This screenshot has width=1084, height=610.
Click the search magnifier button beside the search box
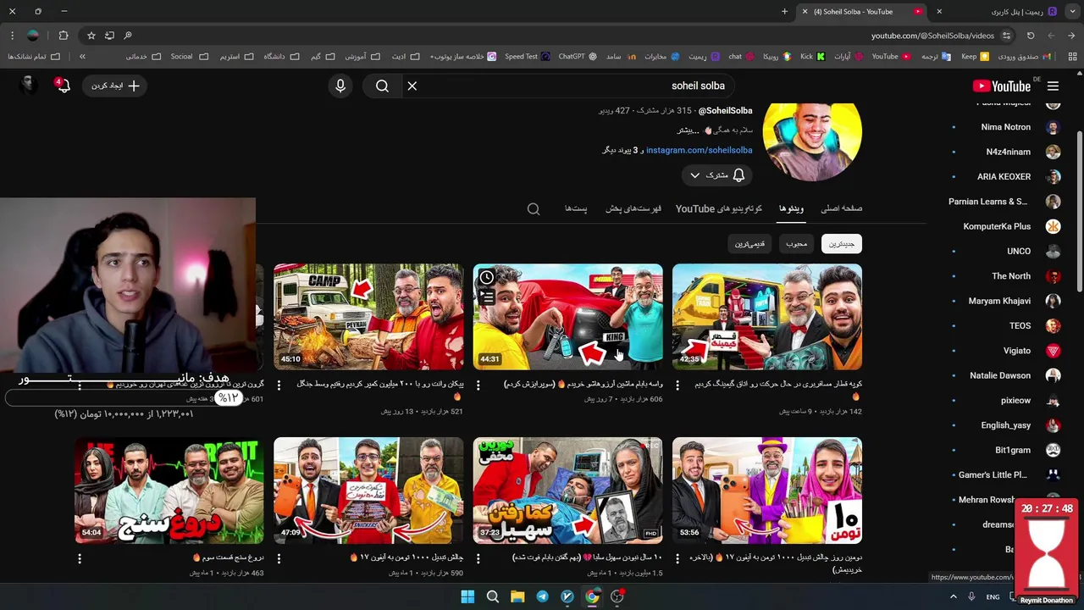click(382, 86)
